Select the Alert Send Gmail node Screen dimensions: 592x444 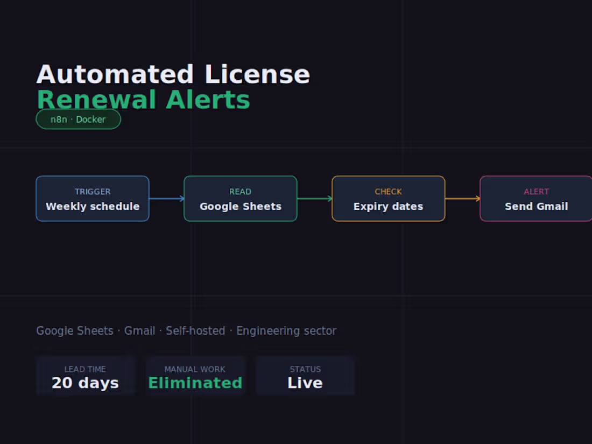[536, 199]
